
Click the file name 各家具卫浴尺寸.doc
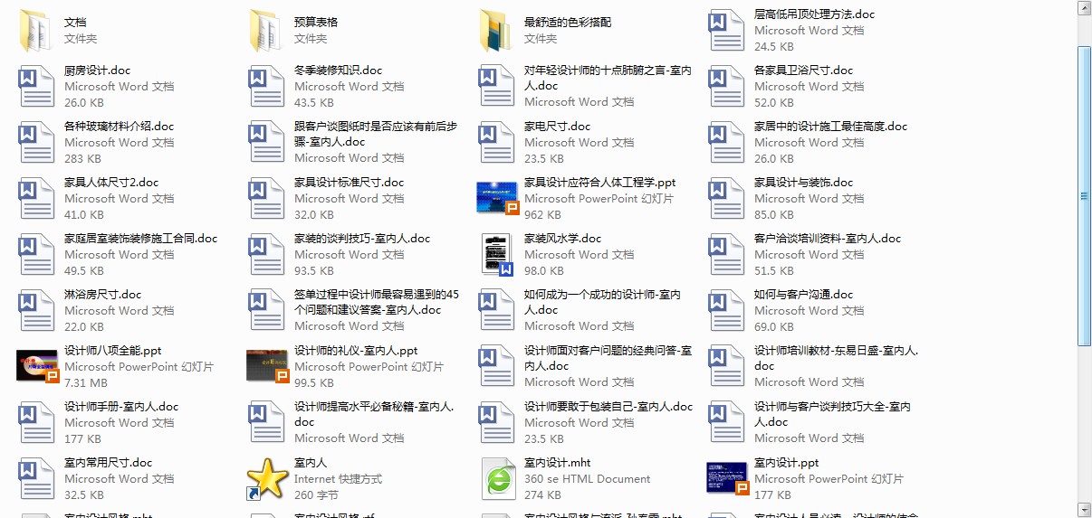(803, 71)
